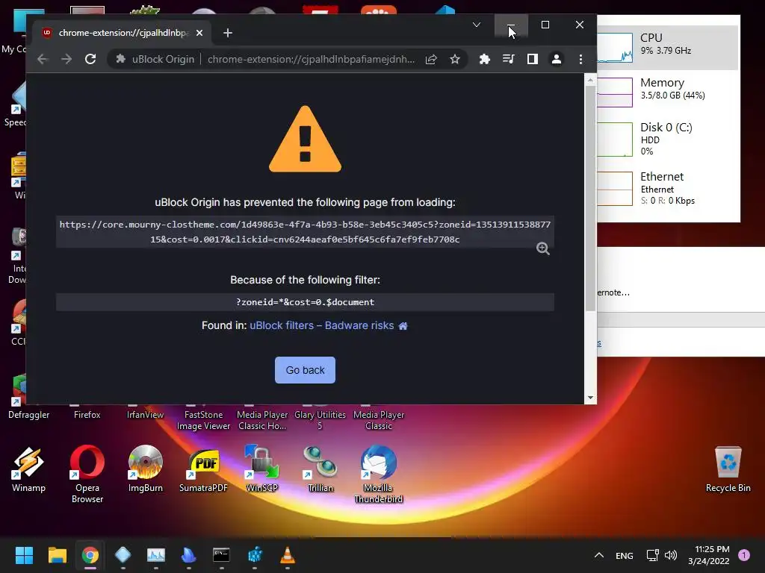Open the media controls icon in Chrome toolbar
765x573 pixels.
(508, 59)
